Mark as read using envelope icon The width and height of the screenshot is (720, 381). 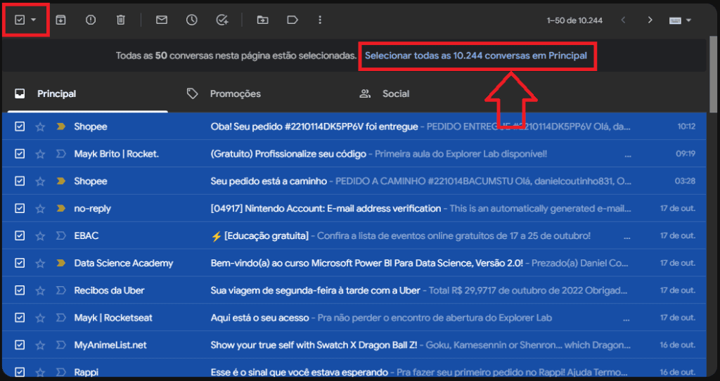click(x=162, y=20)
